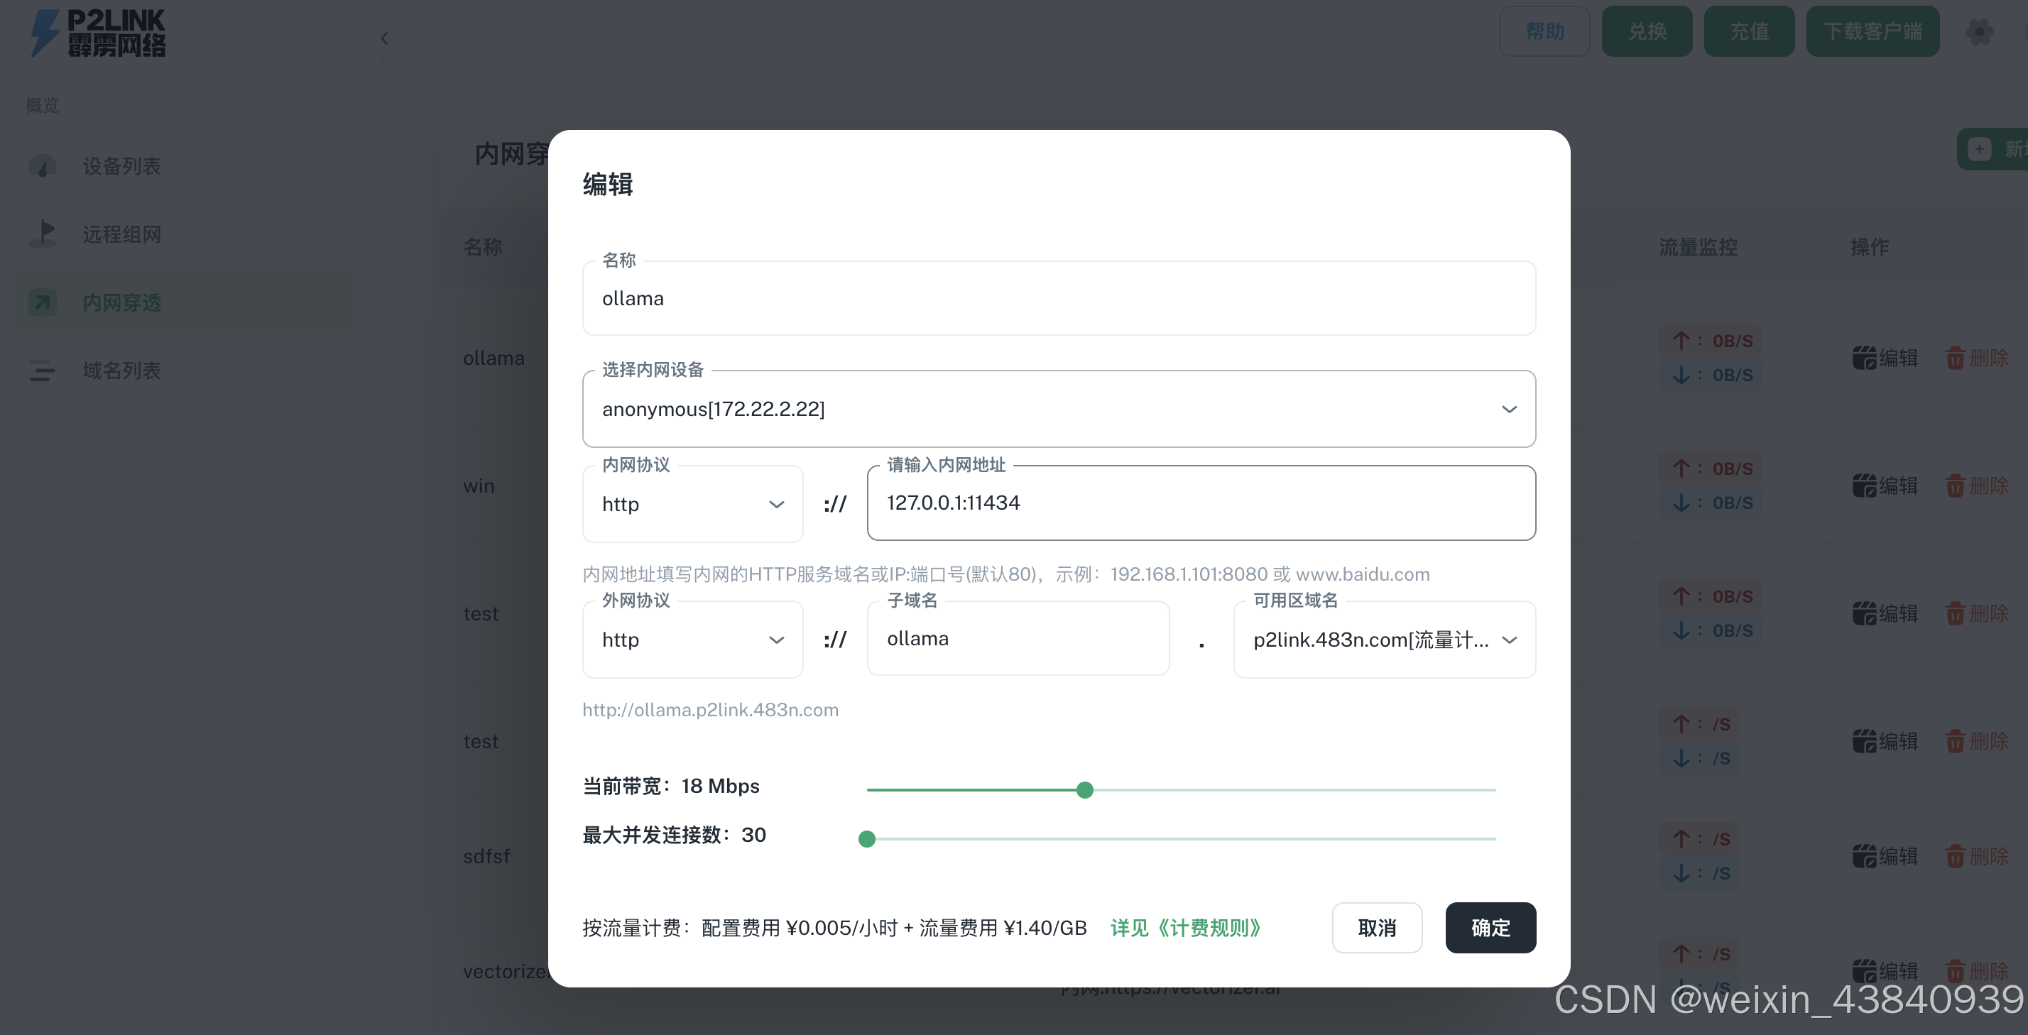The height and width of the screenshot is (1035, 2028).
Task: Open the 选择内网设备 device dropdown
Action: pyautogui.click(x=1058, y=410)
